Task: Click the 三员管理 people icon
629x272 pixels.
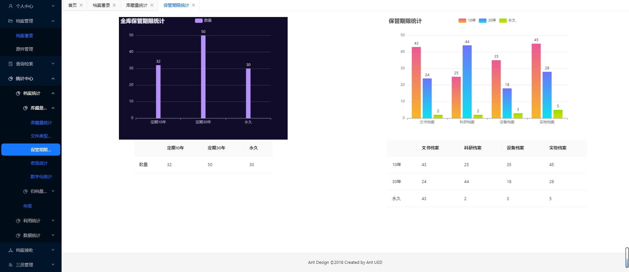Action: click(10, 265)
